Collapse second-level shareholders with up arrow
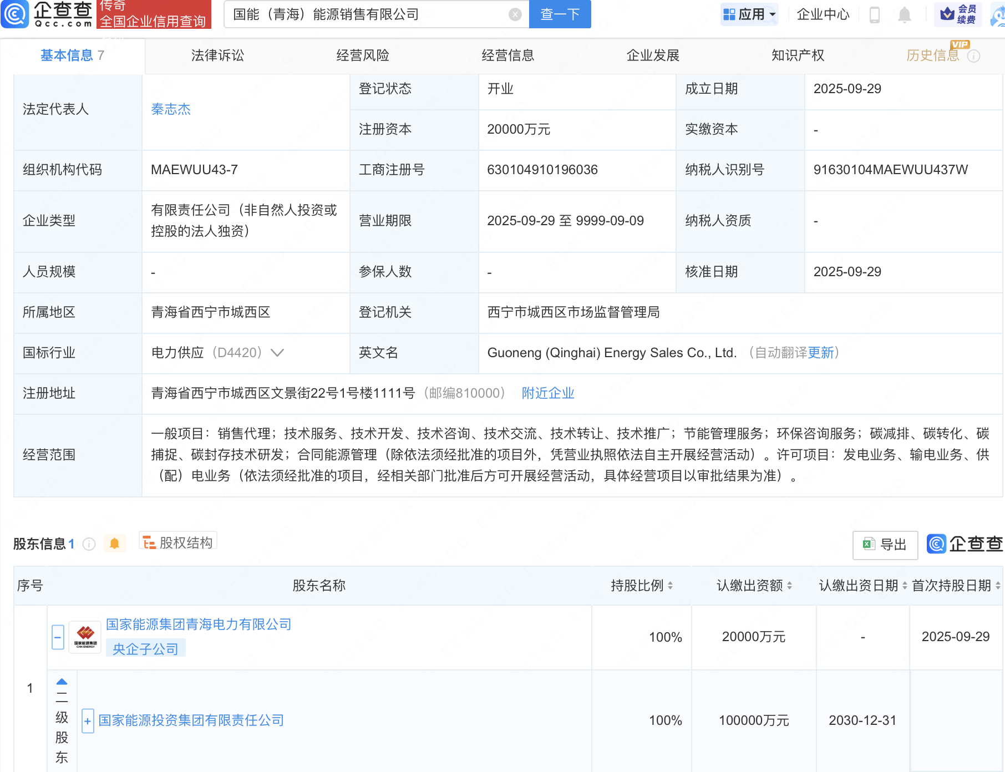The height and width of the screenshot is (772, 1005). (x=62, y=682)
